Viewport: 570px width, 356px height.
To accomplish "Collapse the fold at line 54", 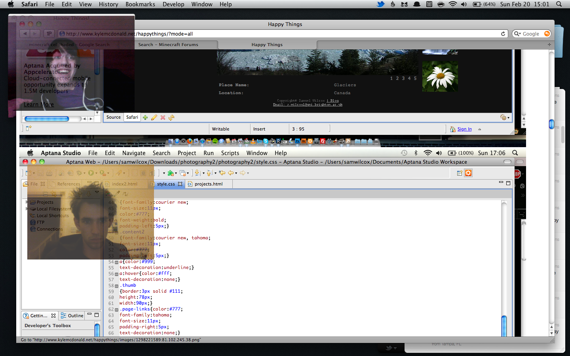I will click(x=116, y=262).
